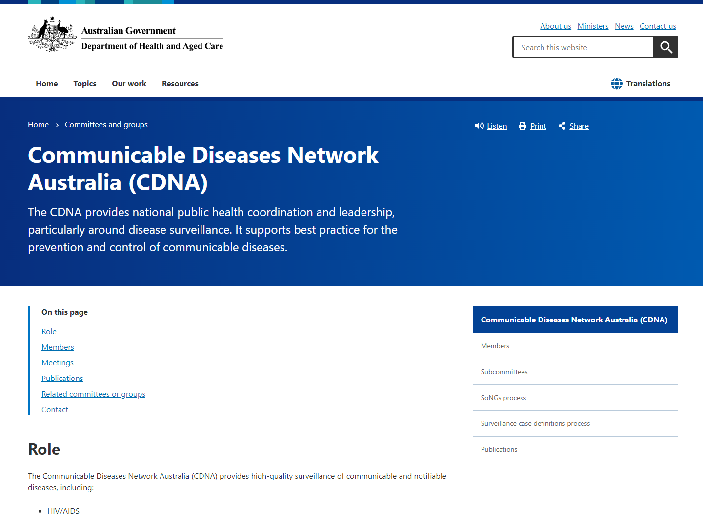Image resolution: width=703 pixels, height=520 pixels.
Task: Open the Resources menu item
Action: point(180,83)
